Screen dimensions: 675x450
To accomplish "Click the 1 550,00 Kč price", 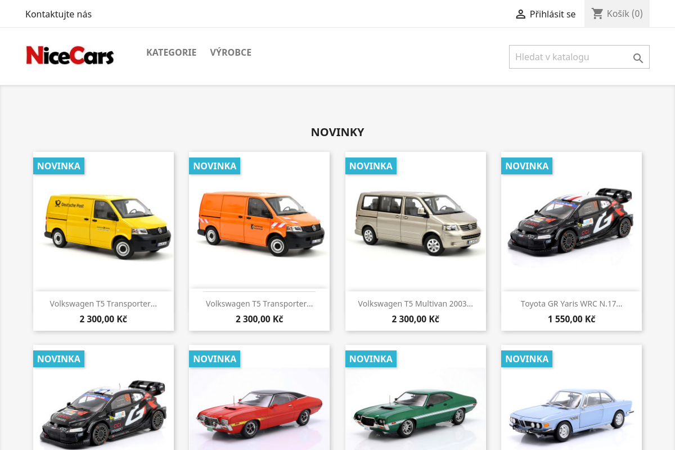I will [x=571, y=319].
